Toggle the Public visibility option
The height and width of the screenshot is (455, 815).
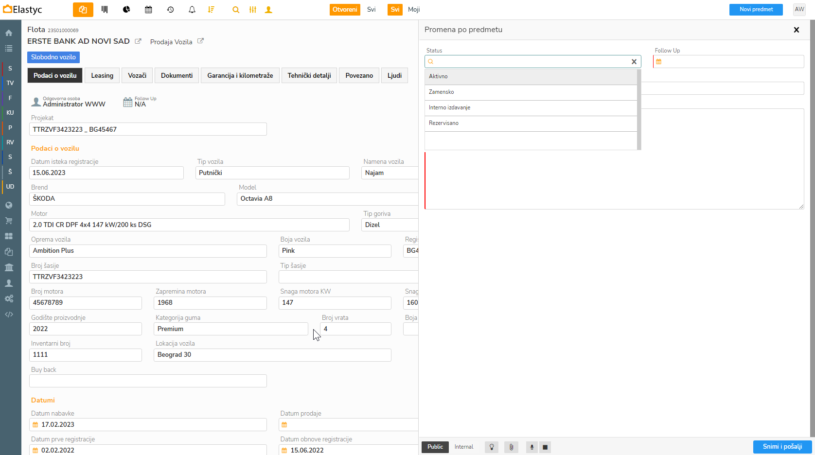tap(435, 447)
